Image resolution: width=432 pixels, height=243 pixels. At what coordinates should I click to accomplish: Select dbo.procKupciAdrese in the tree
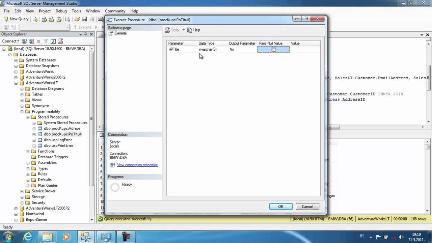point(62,129)
